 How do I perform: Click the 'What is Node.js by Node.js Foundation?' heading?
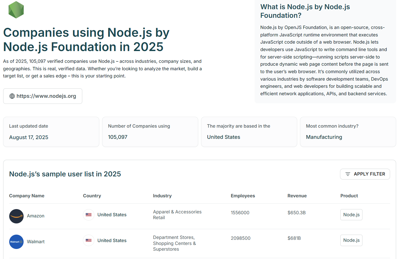(305, 11)
